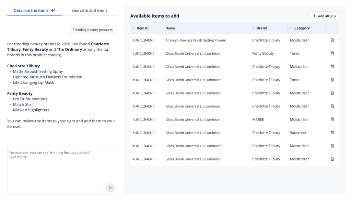Open the Search & add items tab

coord(89,10)
